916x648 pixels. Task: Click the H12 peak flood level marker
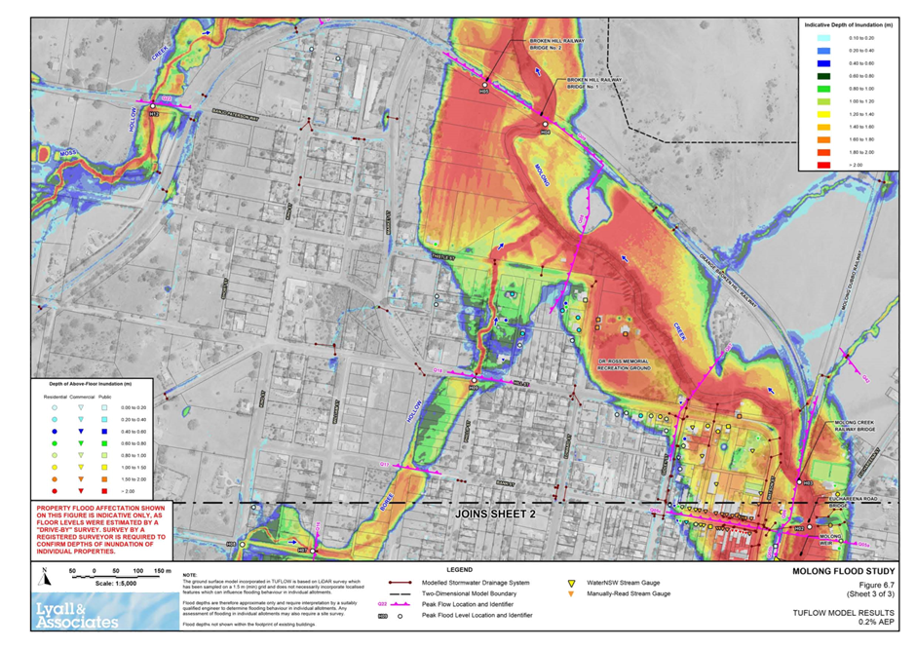(x=153, y=106)
